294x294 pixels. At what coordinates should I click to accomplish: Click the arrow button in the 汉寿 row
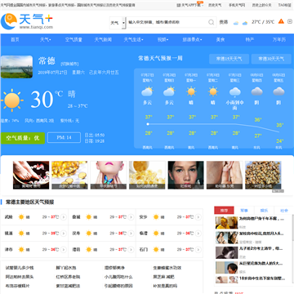[131, 234]
